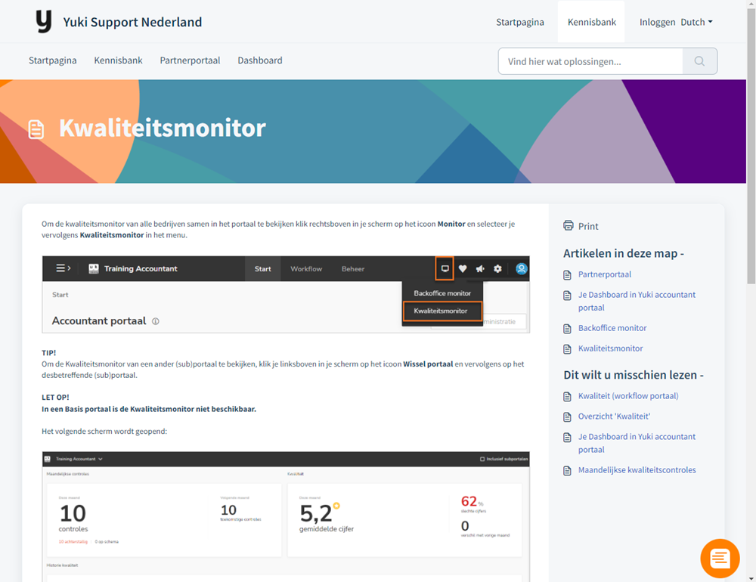Focus the 'Vind hier wat oplossingen' search field
Viewport: 756px width, 582px height.
pos(590,61)
